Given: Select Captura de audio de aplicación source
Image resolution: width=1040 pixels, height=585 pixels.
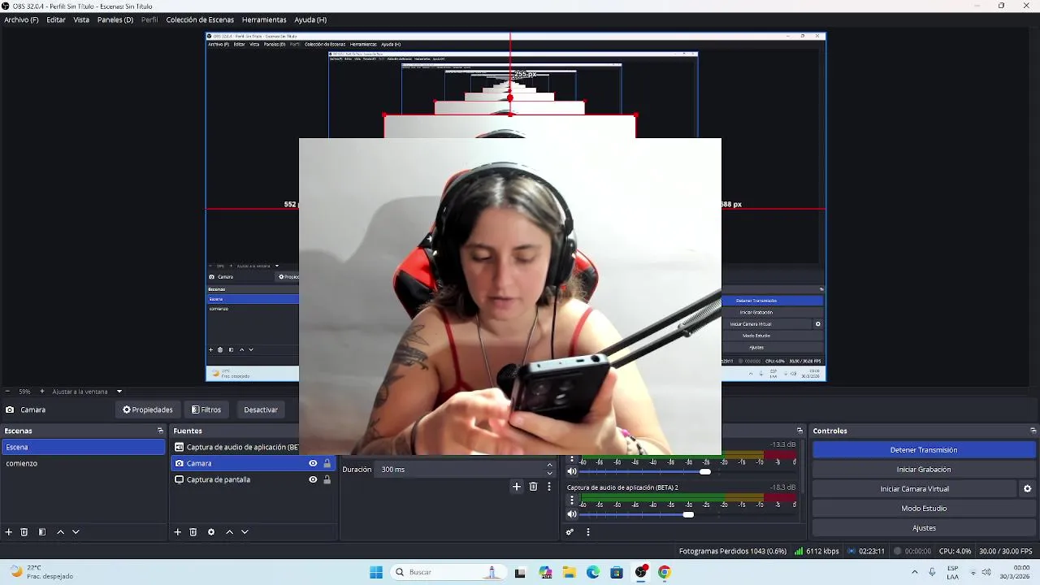Looking at the screenshot, I should [236, 447].
